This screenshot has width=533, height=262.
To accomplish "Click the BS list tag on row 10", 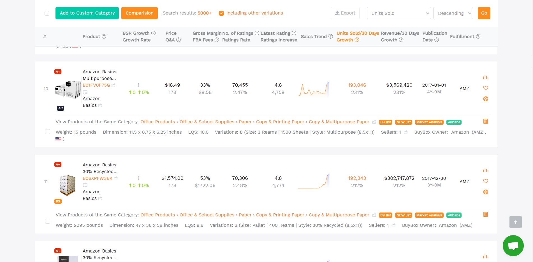I will [386, 122].
